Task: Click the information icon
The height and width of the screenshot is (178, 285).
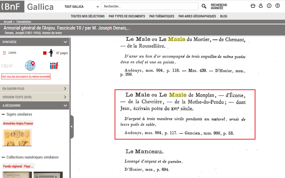Action: point(269,6)
